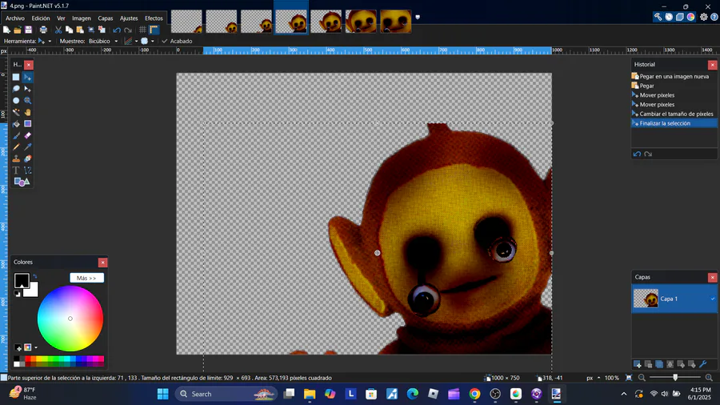
Task: Open the Archivo menu
Action: coord(15,18)
